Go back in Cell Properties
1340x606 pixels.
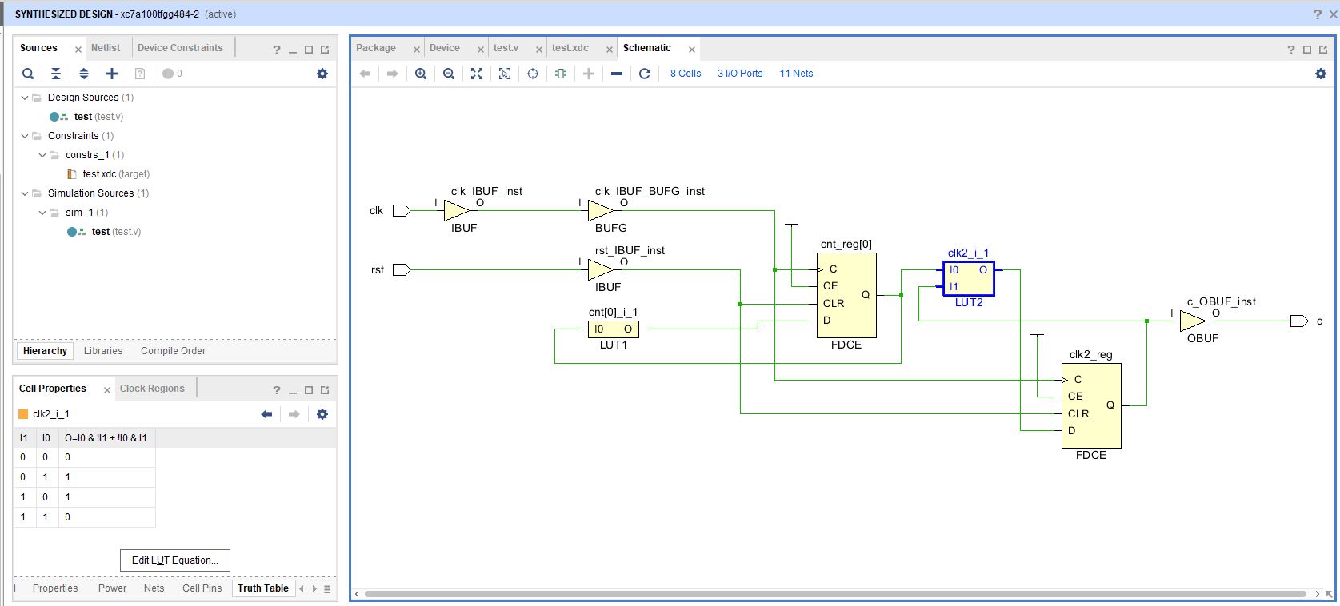coord(266,414)
